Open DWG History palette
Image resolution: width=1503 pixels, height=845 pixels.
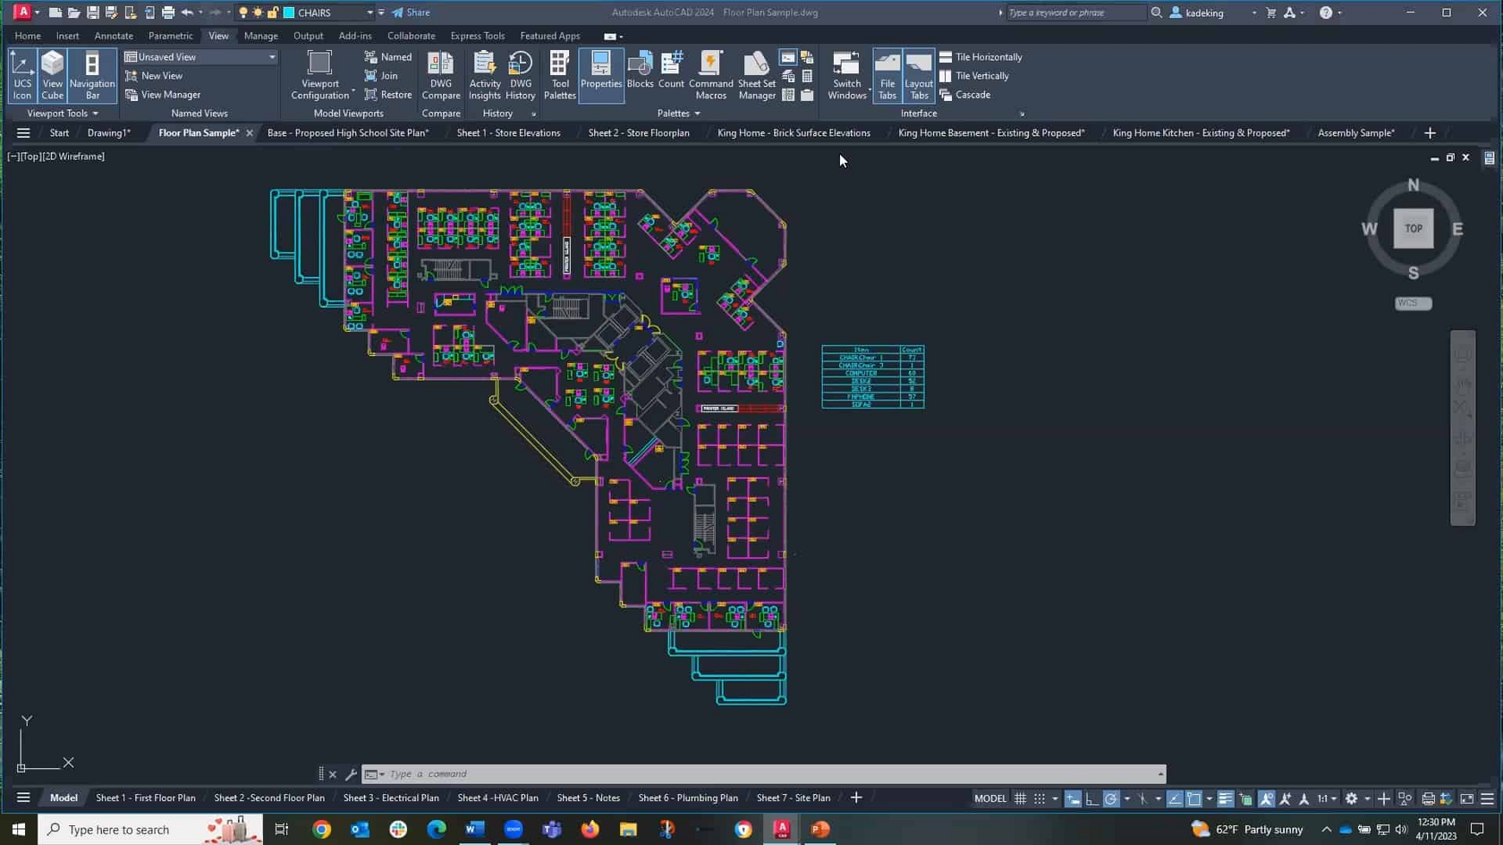521,75
